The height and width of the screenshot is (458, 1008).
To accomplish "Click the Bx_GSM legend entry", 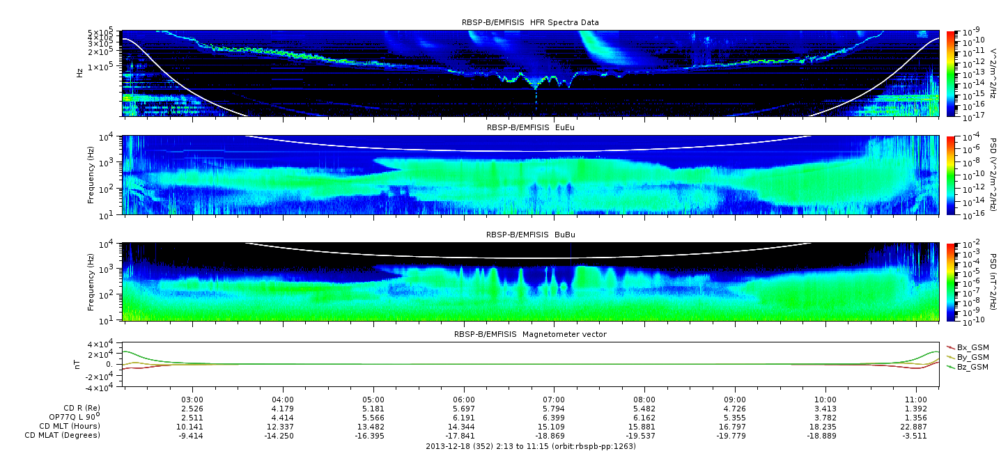I will coord(972,347).
